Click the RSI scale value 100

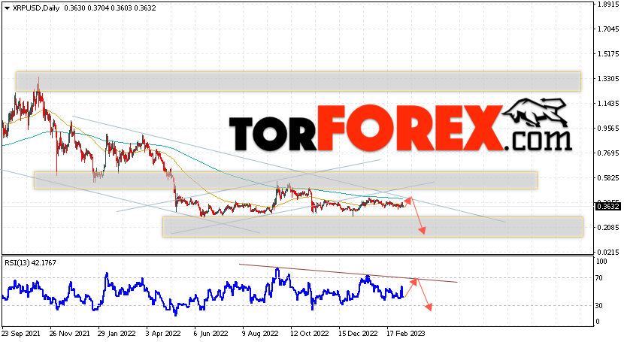(601, 262)
